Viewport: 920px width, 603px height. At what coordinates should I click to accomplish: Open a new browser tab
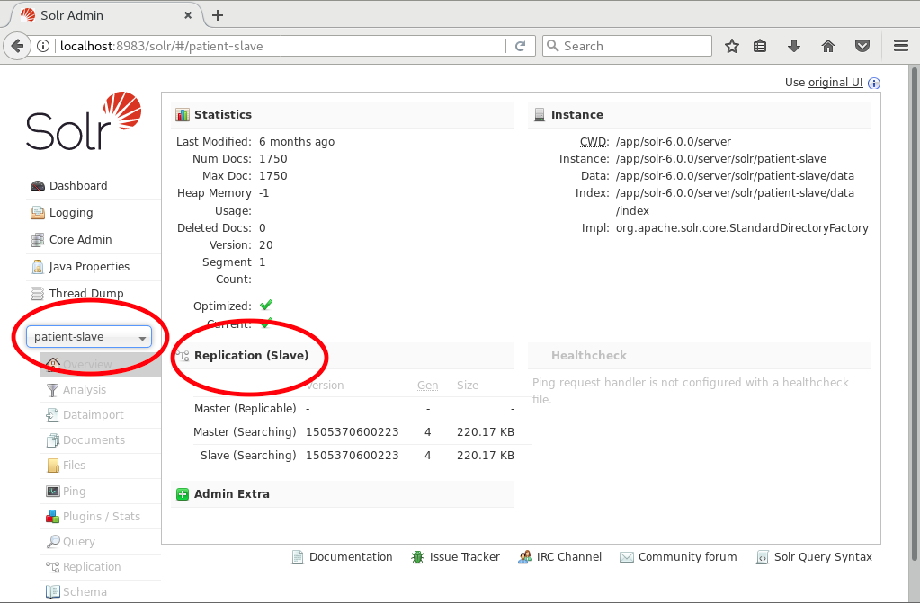[x=218, y=15]
